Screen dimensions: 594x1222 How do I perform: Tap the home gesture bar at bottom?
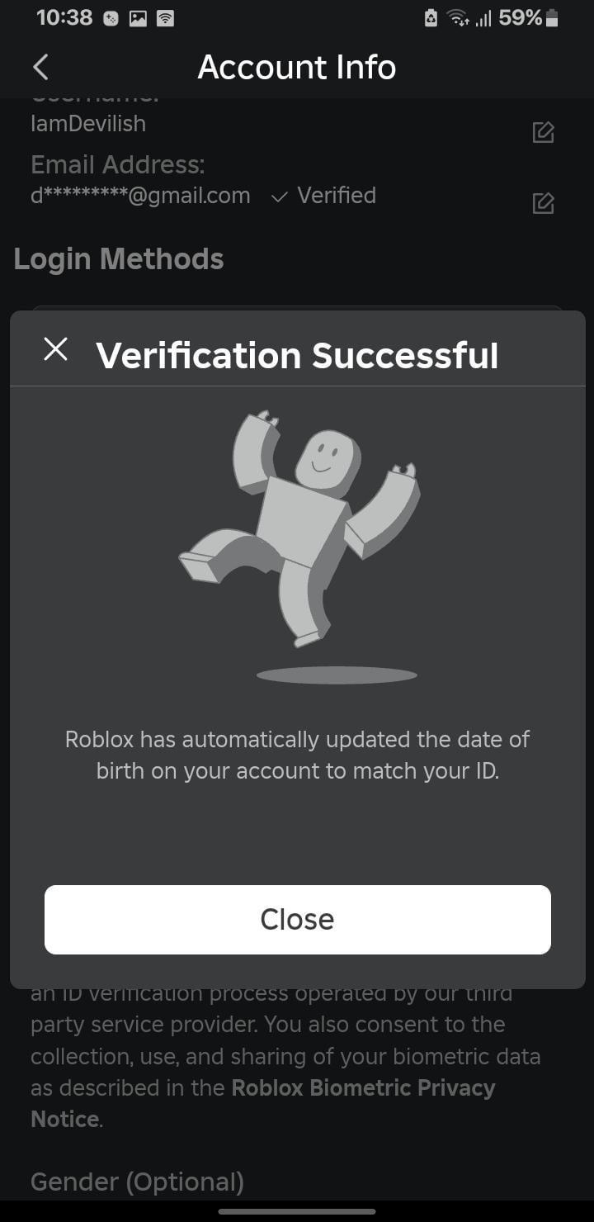click(297, 1211)
